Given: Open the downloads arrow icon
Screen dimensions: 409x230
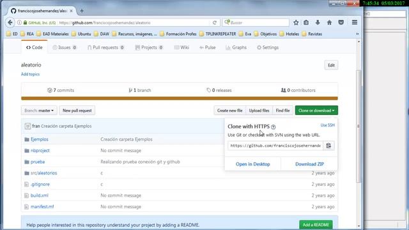Looking at the screenshot, I should point(318,23).
